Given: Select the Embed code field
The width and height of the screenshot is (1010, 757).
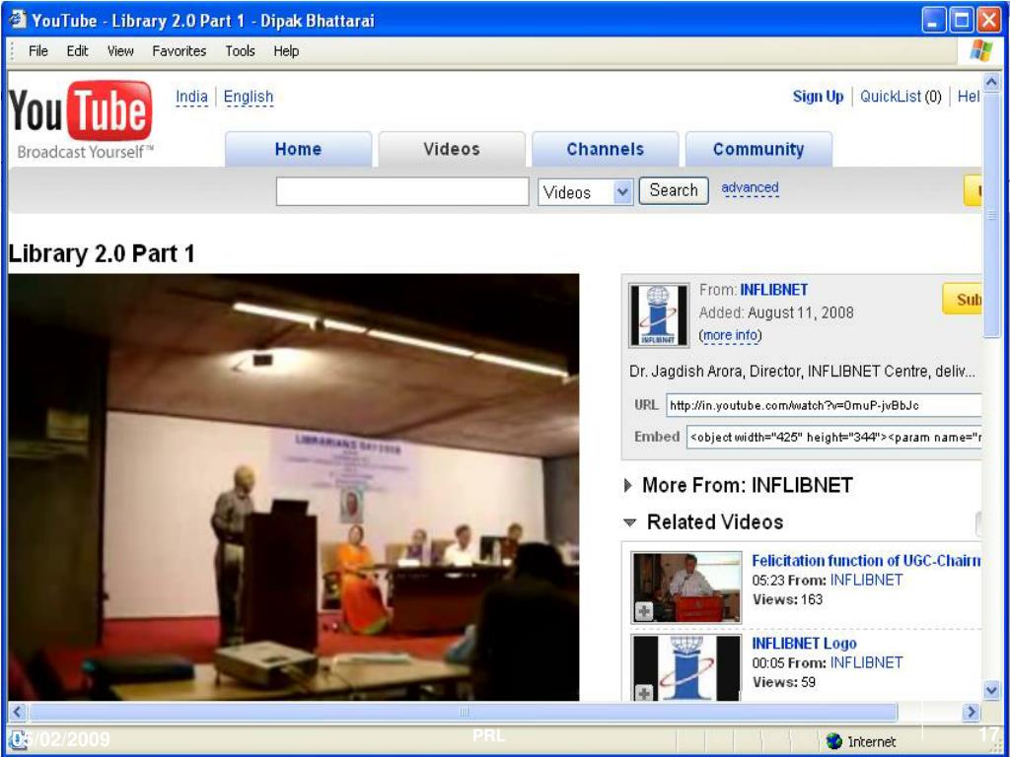Looking at the screenshot, I should click(834, 437).
